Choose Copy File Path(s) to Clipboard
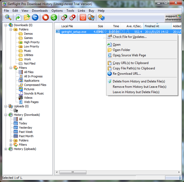 tap(142, 68)
